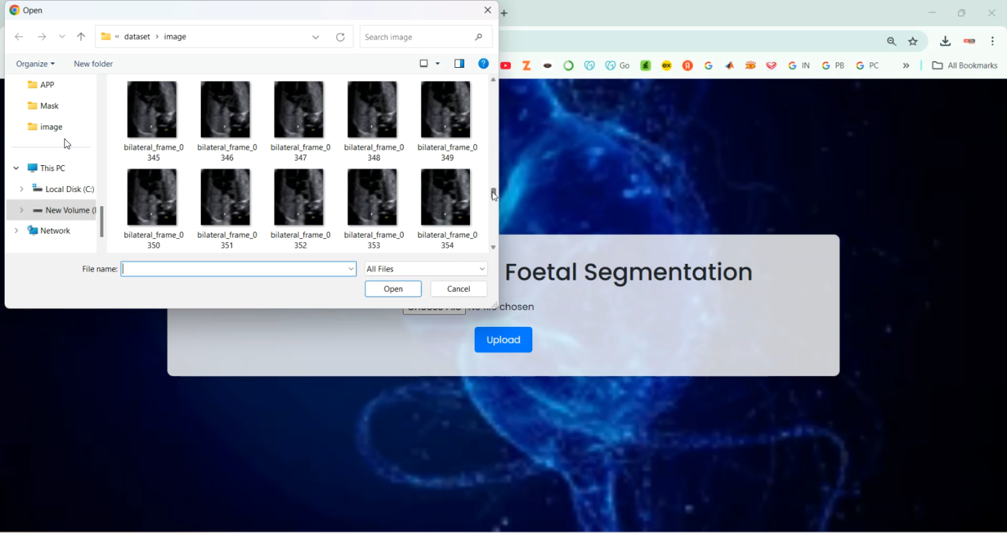Click the Chrome downloads icon

pos(945,42)
